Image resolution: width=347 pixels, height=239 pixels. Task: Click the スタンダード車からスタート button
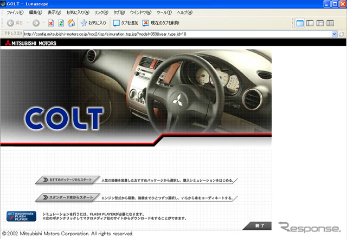click(68, 198)
